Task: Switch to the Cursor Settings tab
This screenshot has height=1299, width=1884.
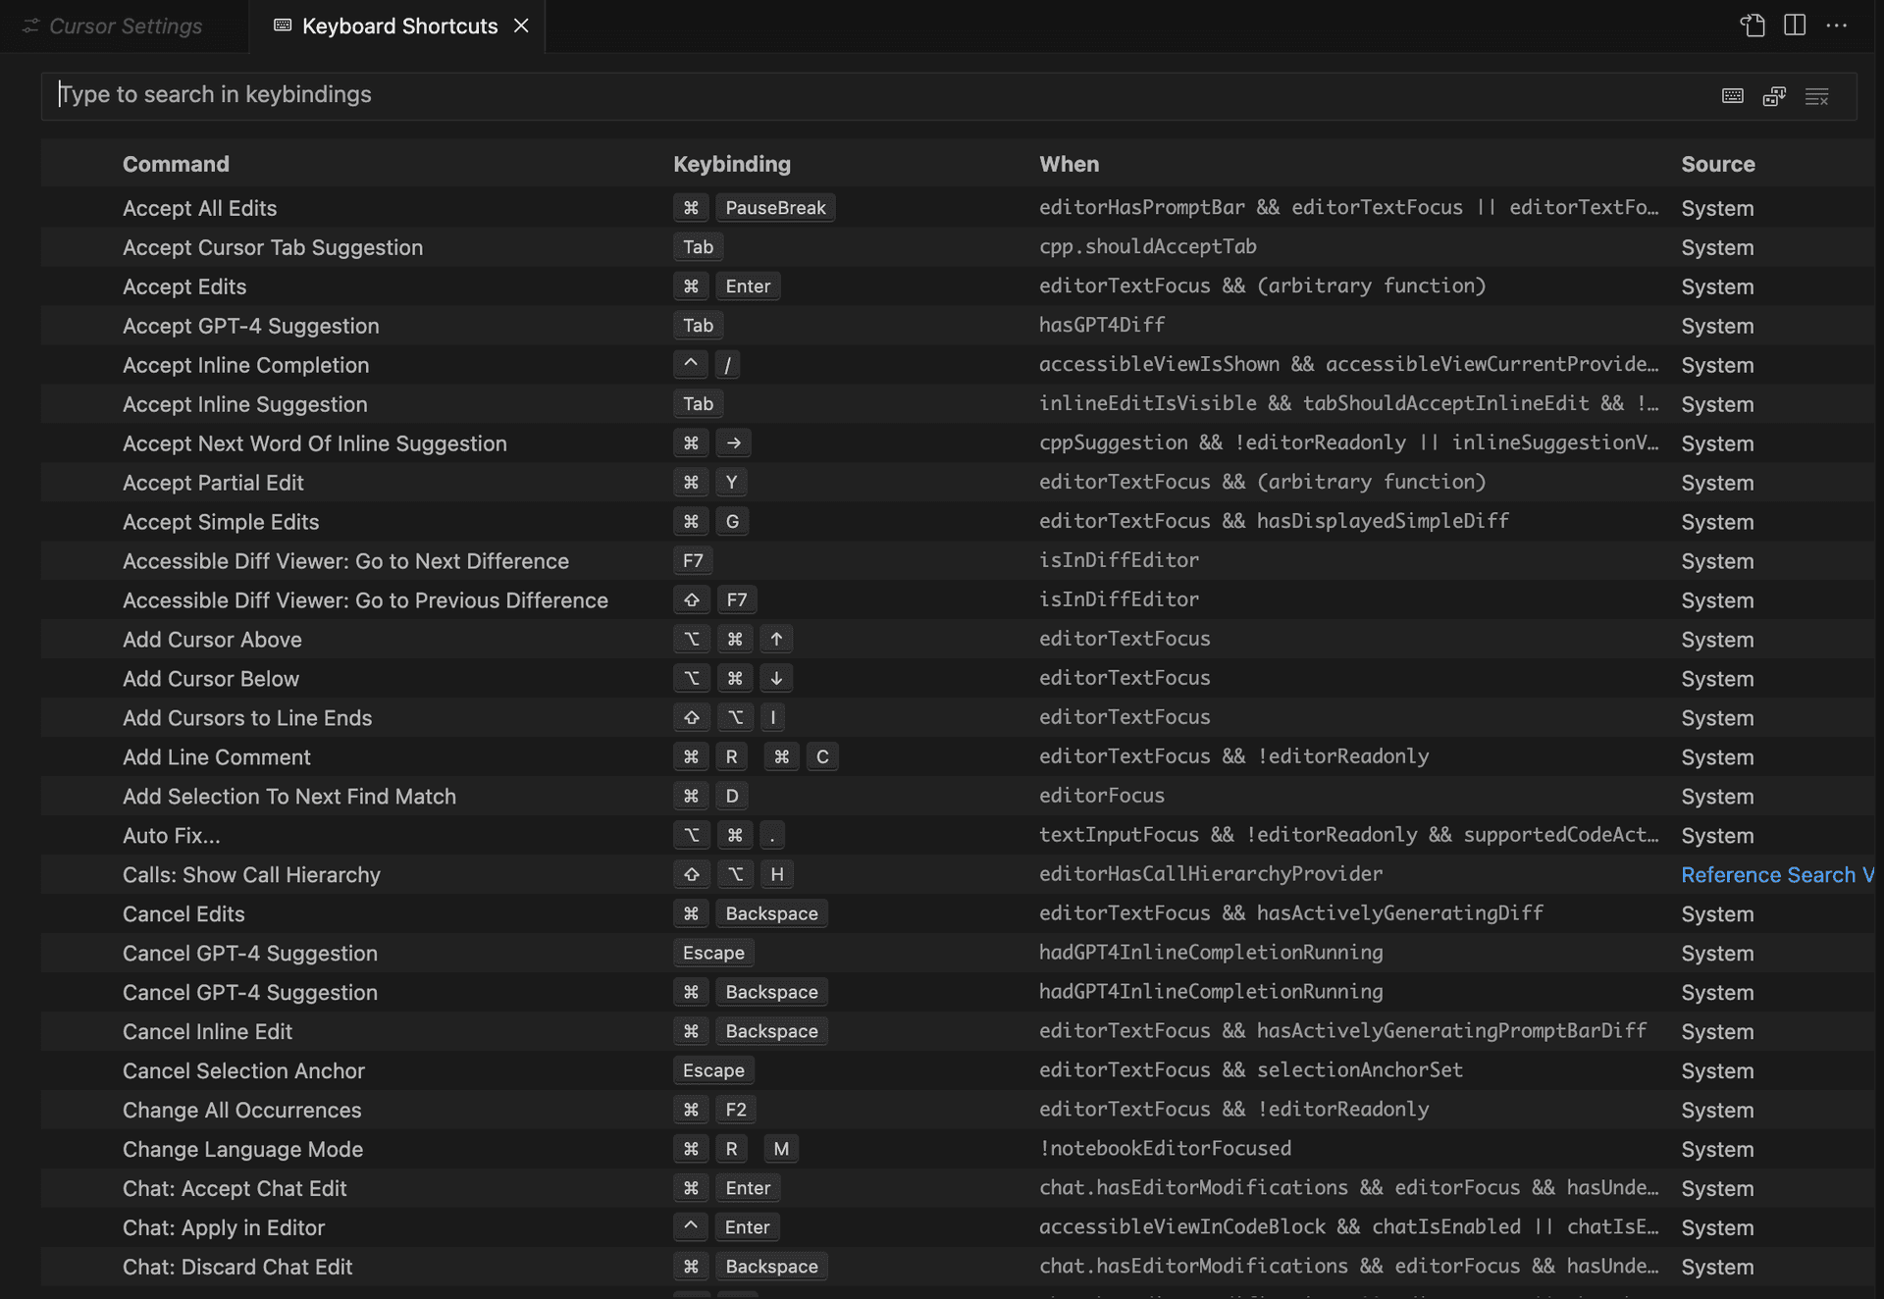Action: pyautogui.click(x=125, y=26)
